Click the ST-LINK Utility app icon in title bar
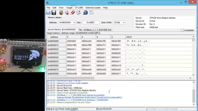198x111 pixels. [47, 3]
